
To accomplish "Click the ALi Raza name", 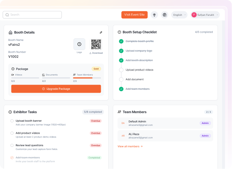I will pos(134,134).
